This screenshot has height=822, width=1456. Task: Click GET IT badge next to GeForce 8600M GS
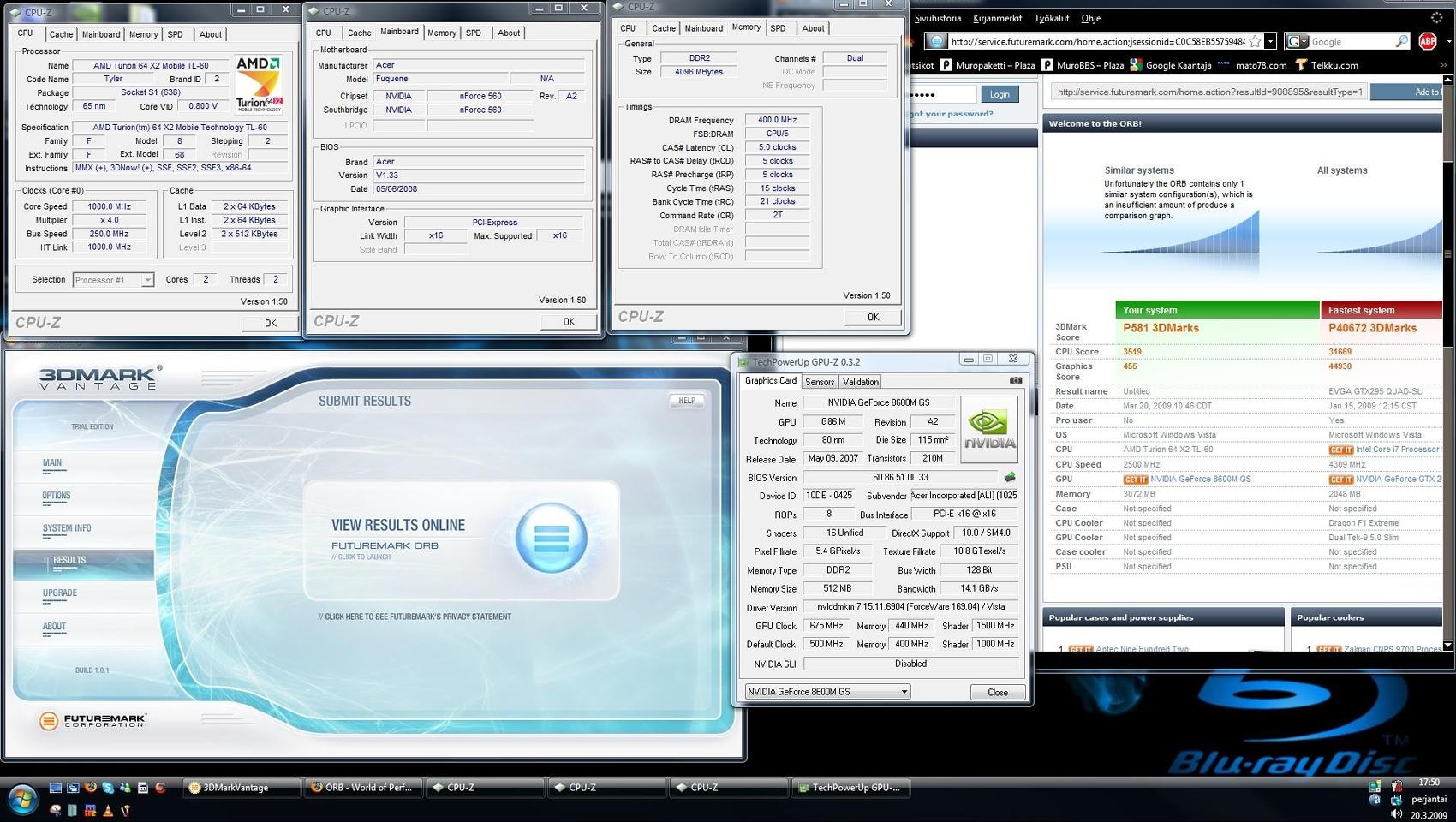point(1135,479)
